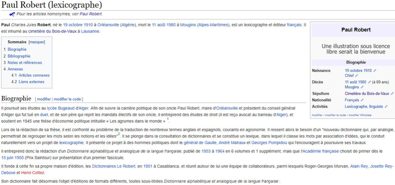Open Mougins link in the intro sentence

[x=188, y=25]
